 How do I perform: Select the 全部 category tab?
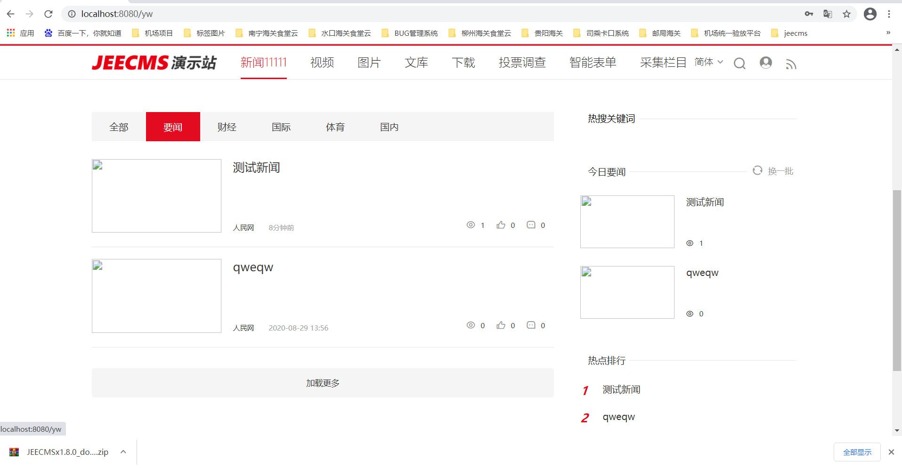(x=119, y=127)
